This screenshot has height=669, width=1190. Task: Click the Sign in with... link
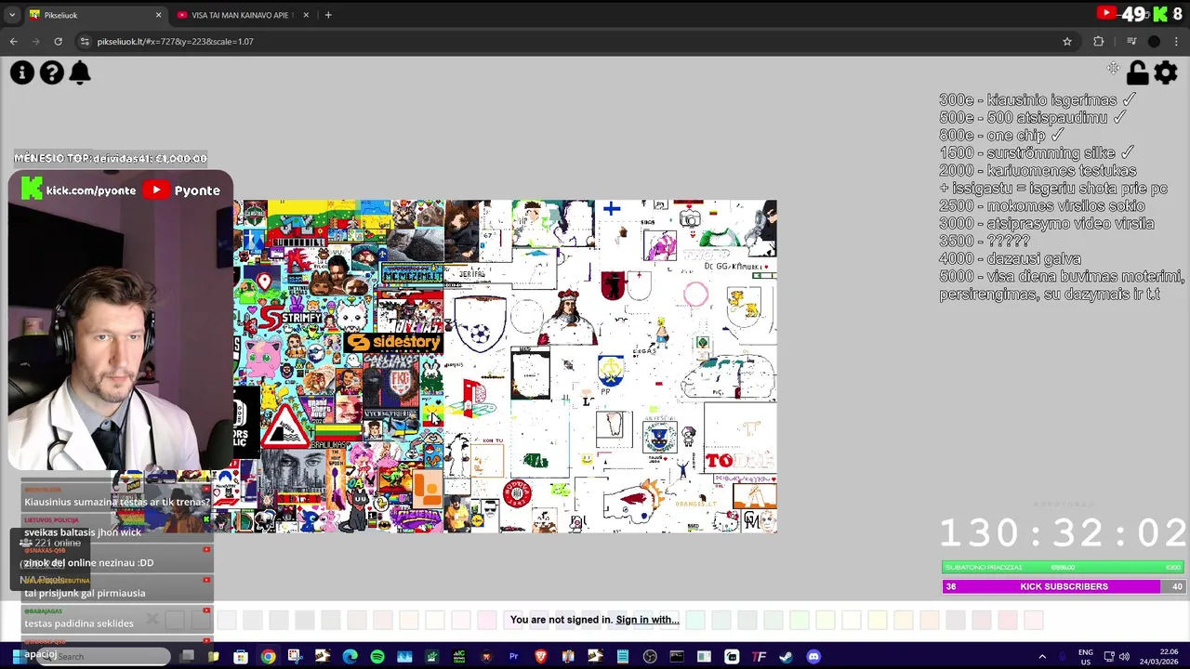point(647,620)
